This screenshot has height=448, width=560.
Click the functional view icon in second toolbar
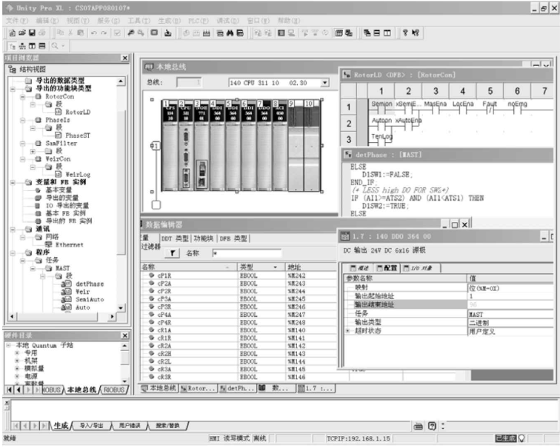pos(22,46)
